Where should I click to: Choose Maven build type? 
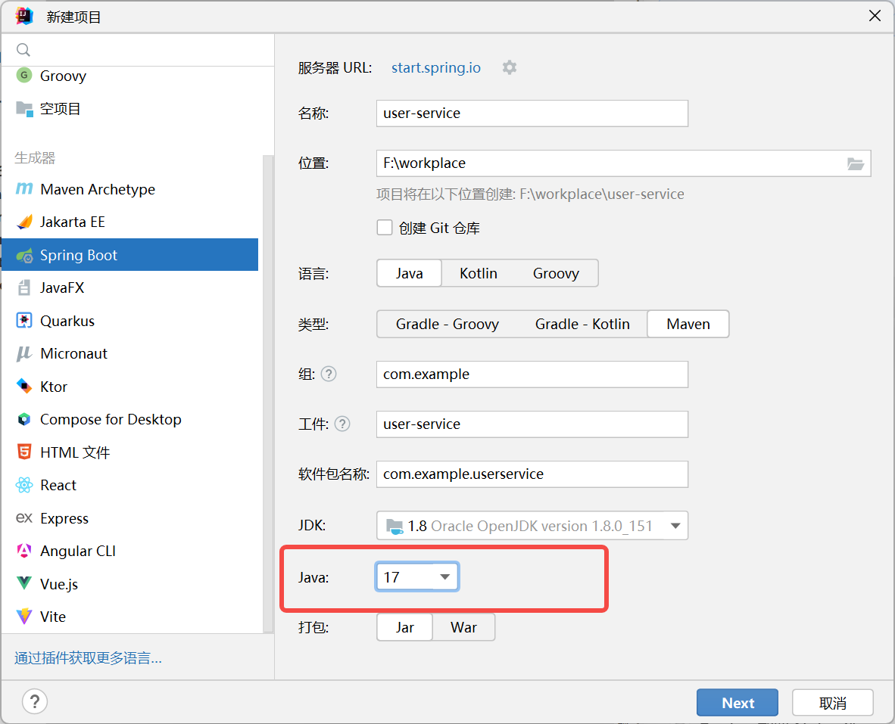tap(688, 324)
